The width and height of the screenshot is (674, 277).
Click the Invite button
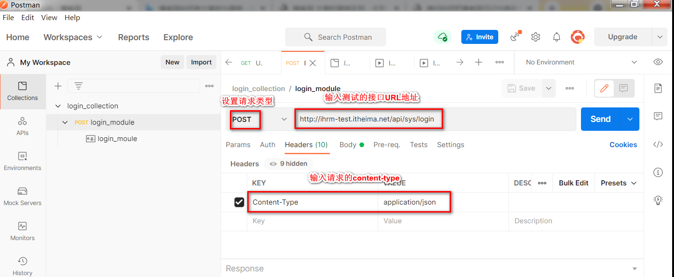(x=480, y=37)
